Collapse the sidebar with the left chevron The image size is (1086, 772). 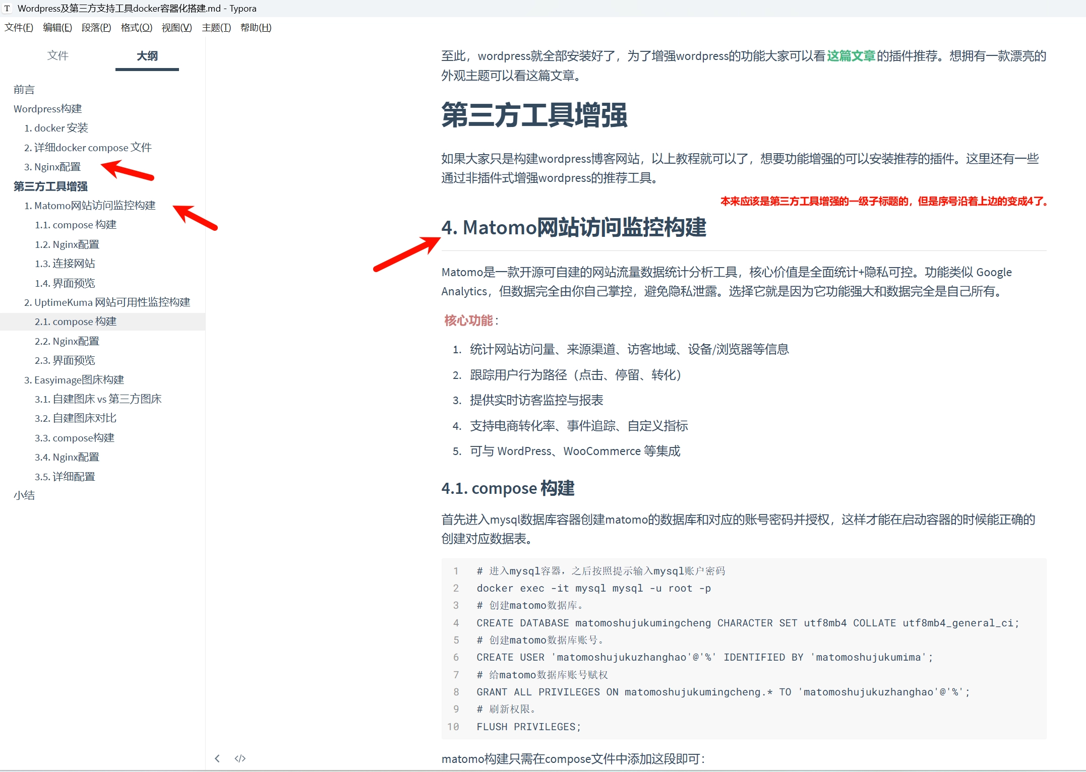[x=217, y=758]
